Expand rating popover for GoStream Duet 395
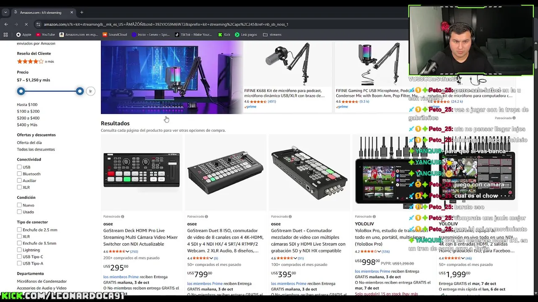 [295, 258]
